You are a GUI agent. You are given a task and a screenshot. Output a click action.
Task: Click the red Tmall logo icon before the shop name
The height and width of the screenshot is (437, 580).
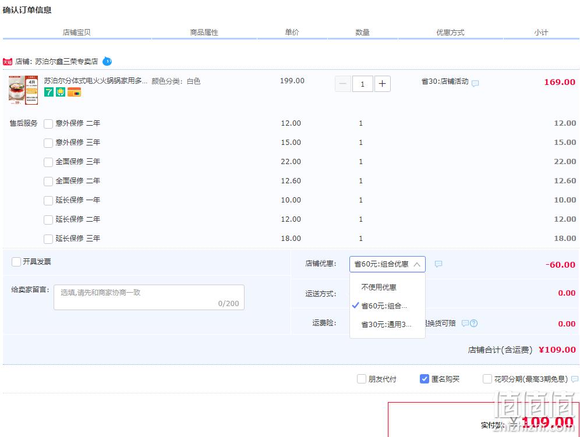coord(8,62)
